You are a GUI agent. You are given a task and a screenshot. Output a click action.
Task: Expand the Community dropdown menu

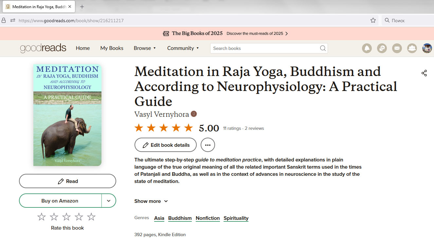point(183,48)
